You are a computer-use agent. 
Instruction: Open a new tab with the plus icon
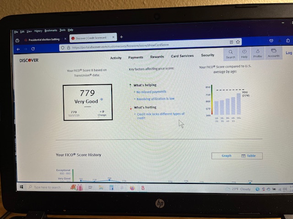click(x=121, y=37)
